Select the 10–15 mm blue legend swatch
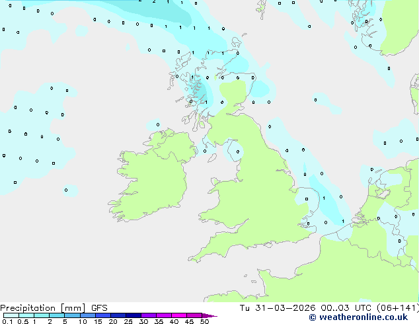419x324 pixels. click(x=88, y=315)
